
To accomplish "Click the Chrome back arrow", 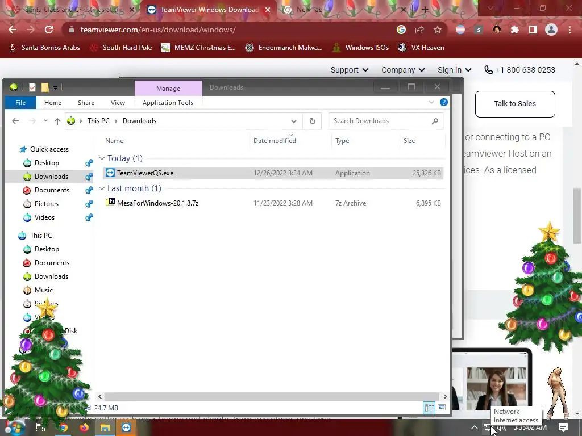I will [13, 30].
